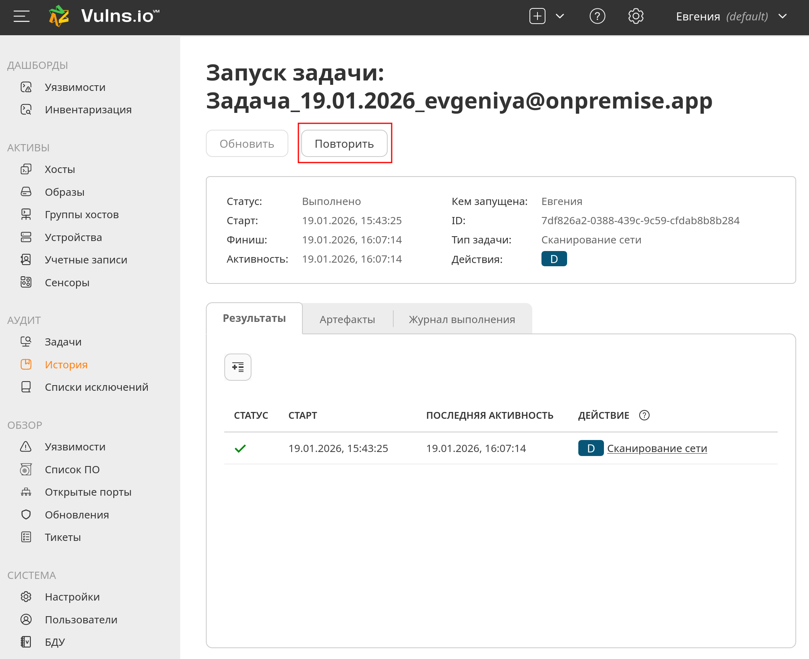Open the Евгения user account dropdown
809x659 pixels.
point(731,16)
